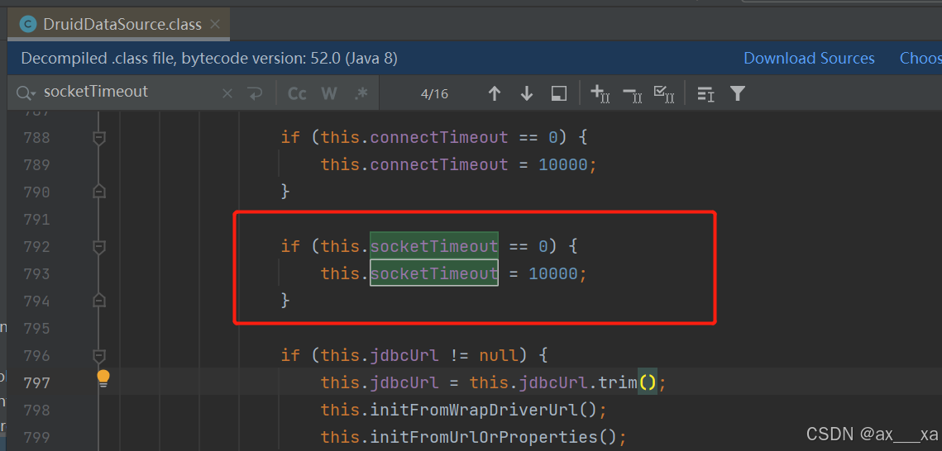Click highlighted socketTimeout on line 792
942x451 pixels.
pos(433,246)
